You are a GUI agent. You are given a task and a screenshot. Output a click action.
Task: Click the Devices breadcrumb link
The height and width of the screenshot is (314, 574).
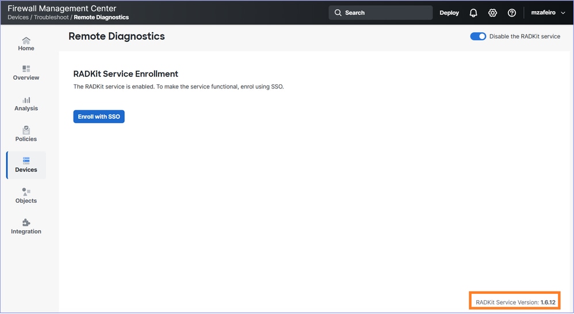[18, 17]
